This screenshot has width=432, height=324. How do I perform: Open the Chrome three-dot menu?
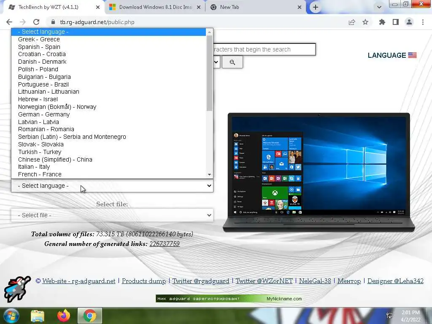click(x=423, y=22)
